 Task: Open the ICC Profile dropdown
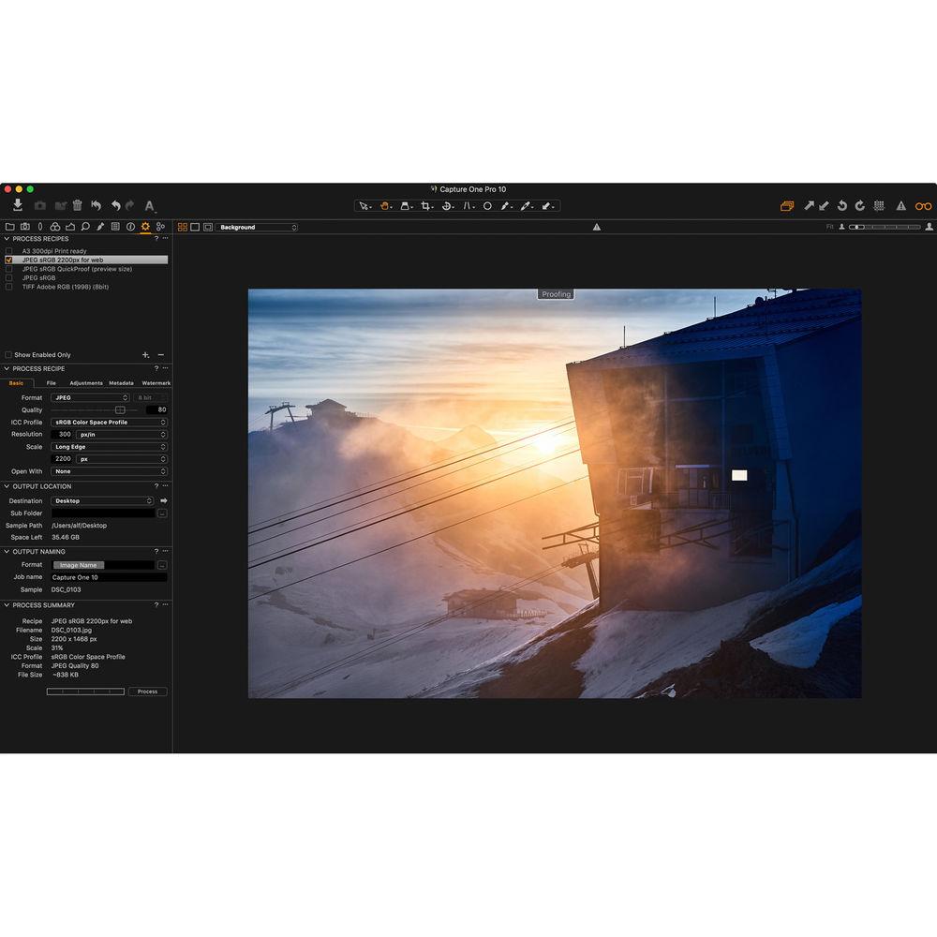tap(108, 422)
